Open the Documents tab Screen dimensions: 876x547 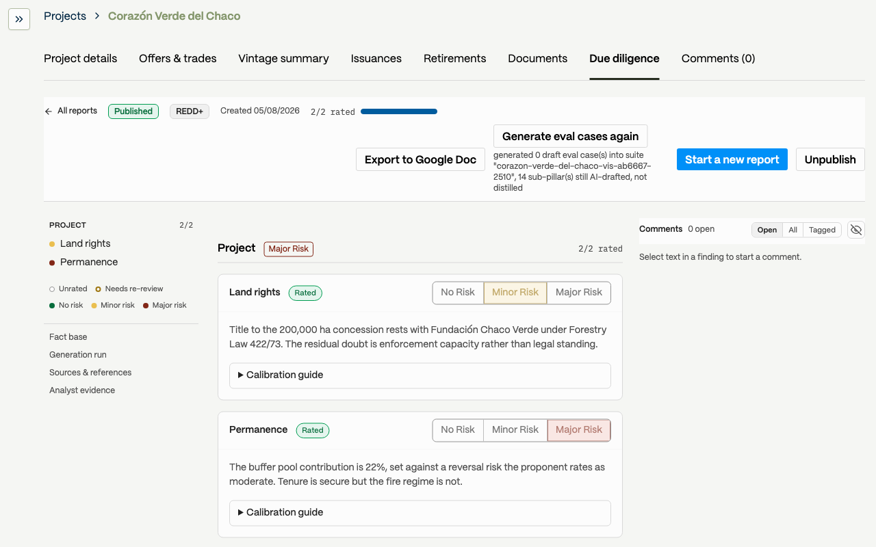pos(538,59)
